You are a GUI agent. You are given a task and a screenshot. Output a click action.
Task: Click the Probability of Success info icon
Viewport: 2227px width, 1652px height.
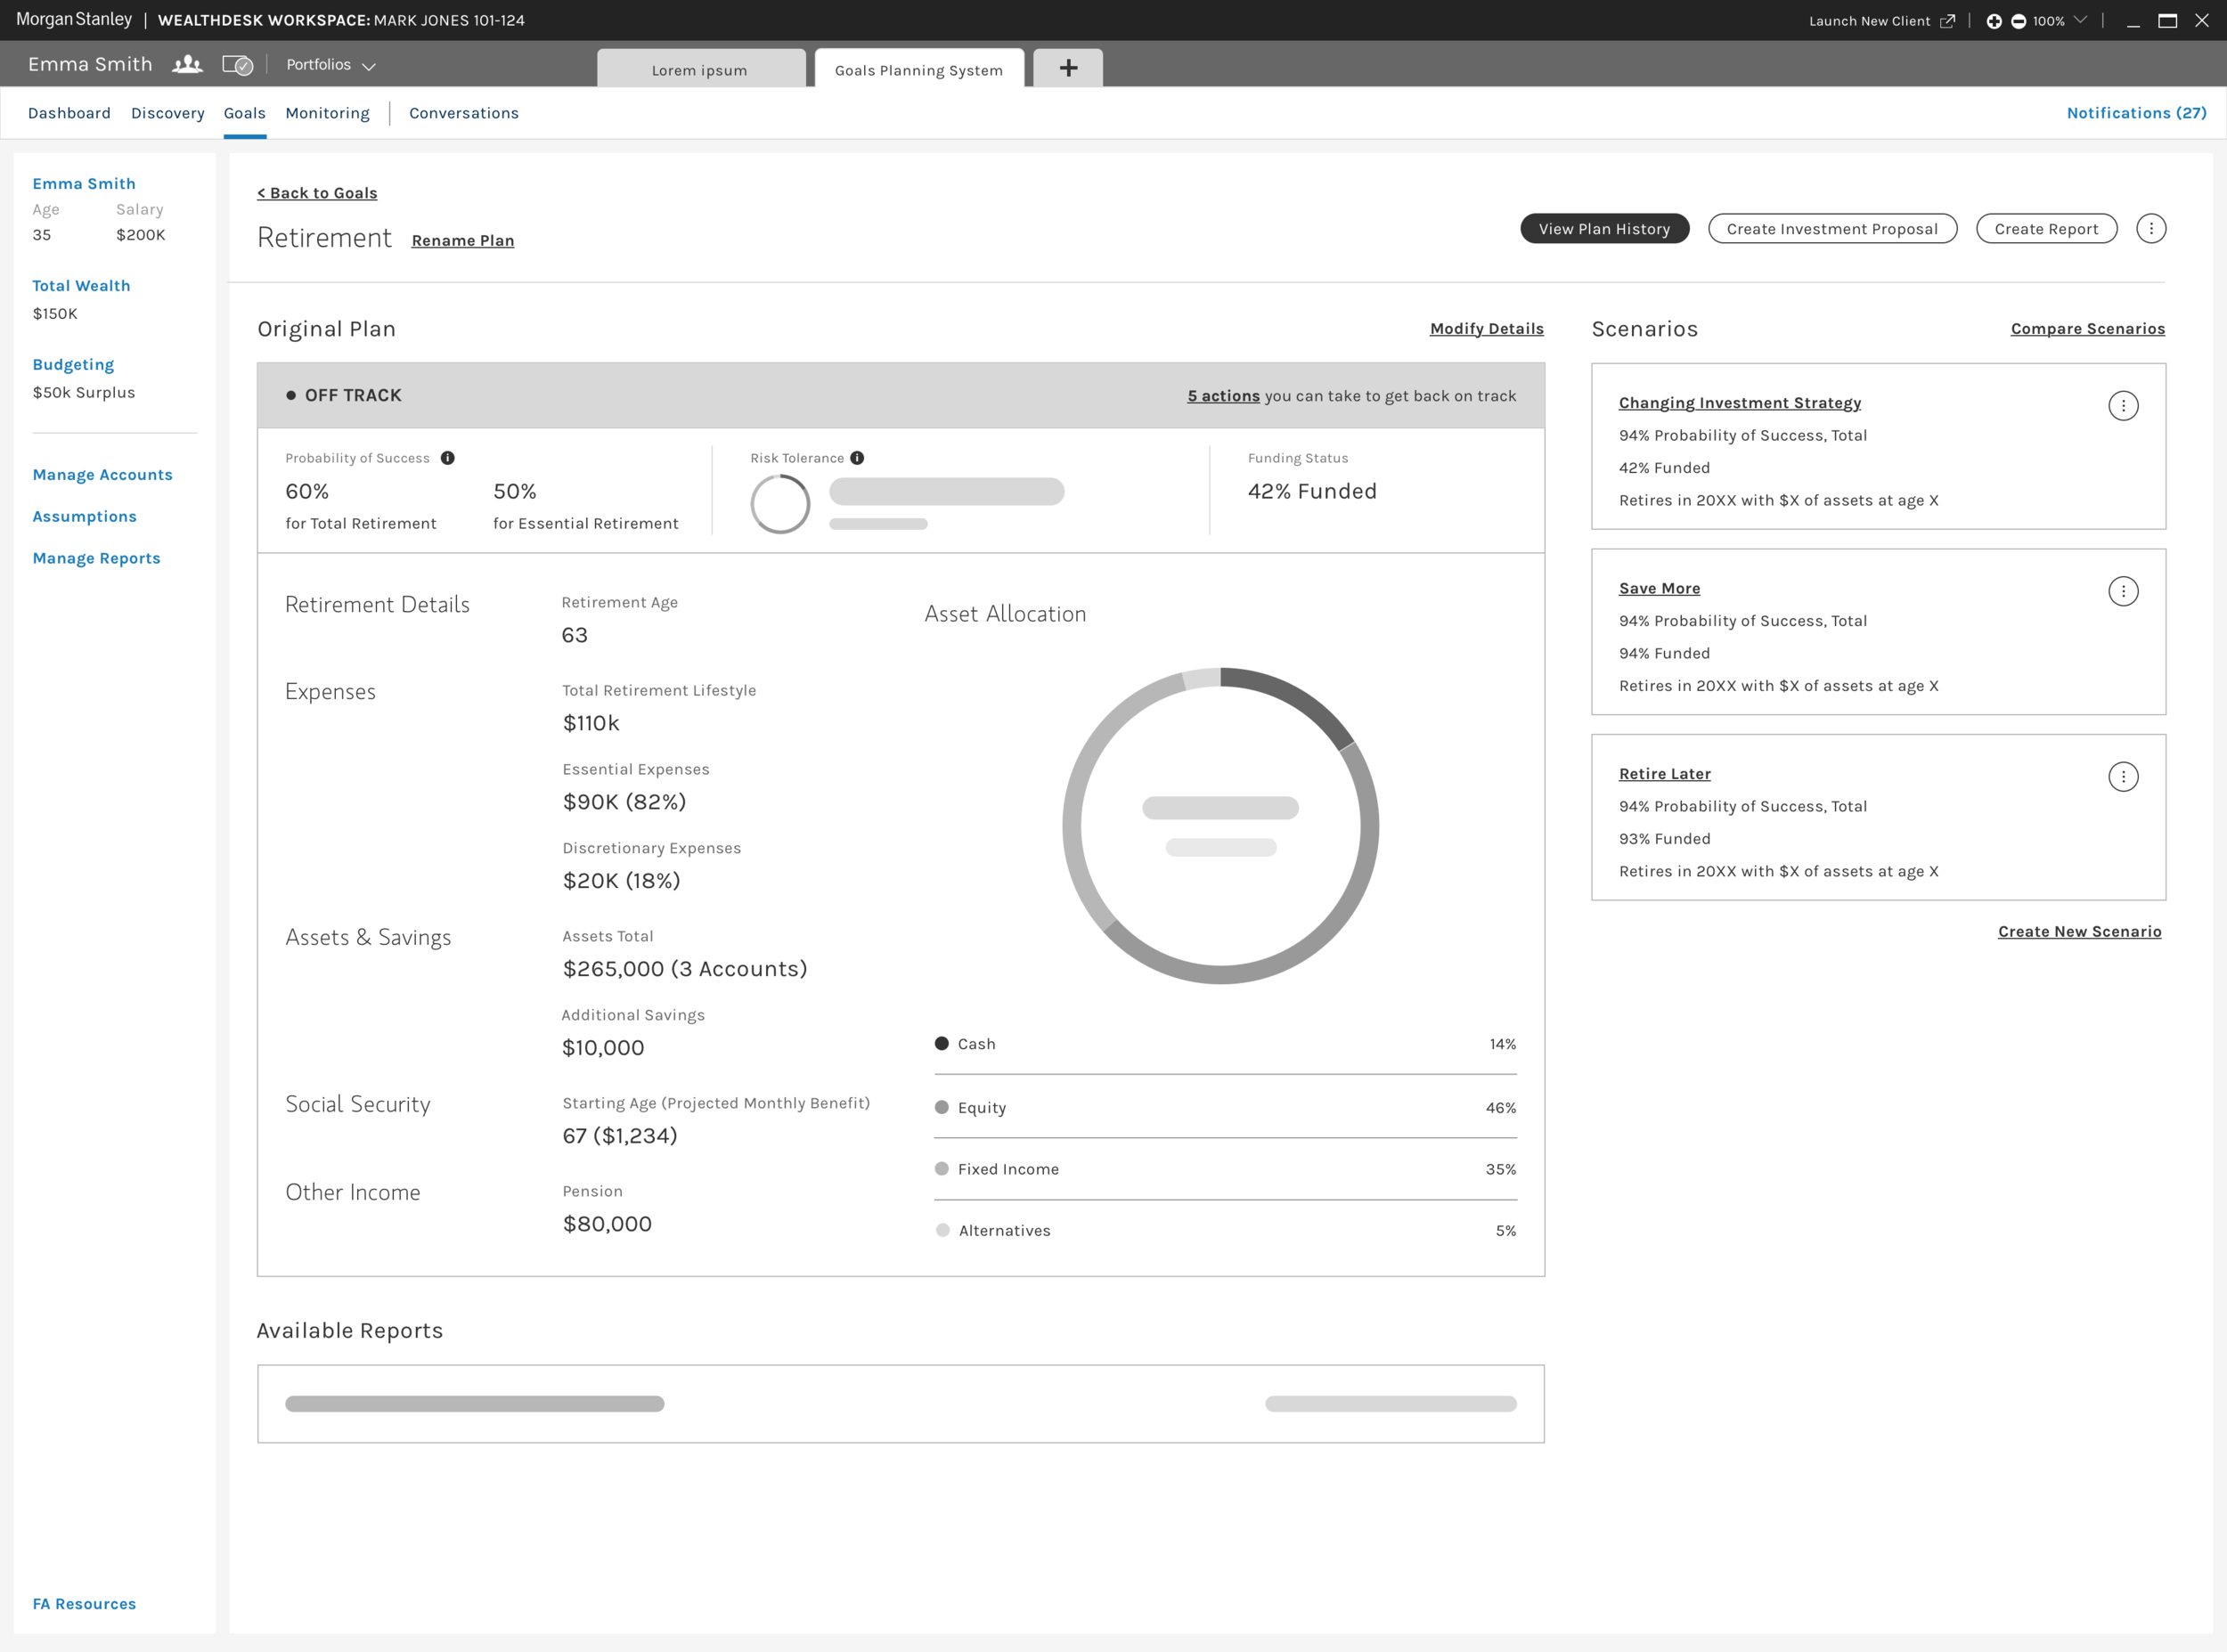point(447,458)
